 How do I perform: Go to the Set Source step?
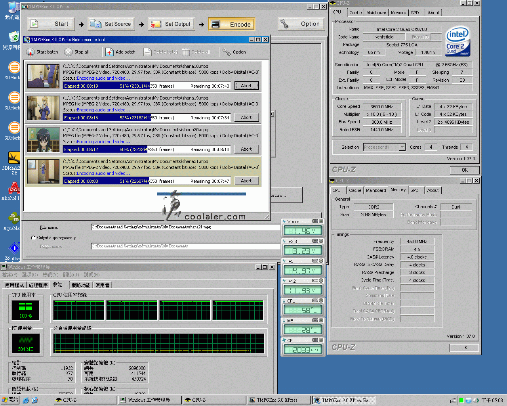pyautogui.click(x=111, y=24)
